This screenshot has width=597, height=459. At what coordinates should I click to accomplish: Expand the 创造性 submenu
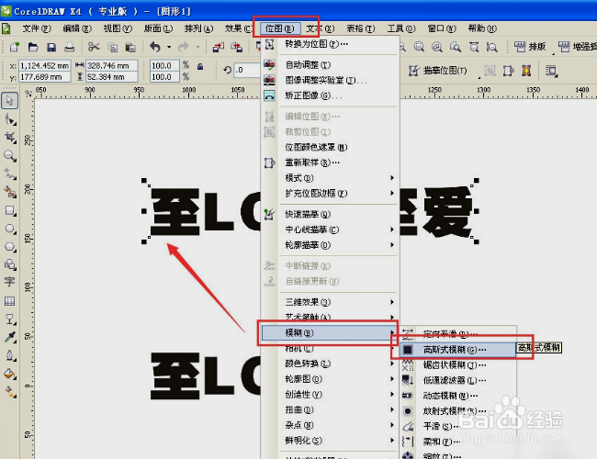pos(339,395)
